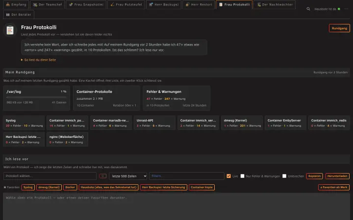Viewport: 353px width, 220px height.
Task: Select the Hausbote favorite chip
Action: pos(108,187)
